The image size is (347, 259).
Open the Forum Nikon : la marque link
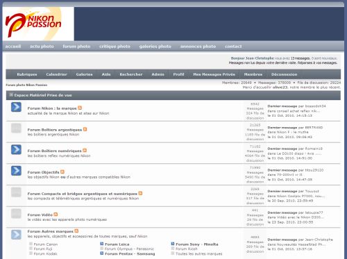[52, 108]
